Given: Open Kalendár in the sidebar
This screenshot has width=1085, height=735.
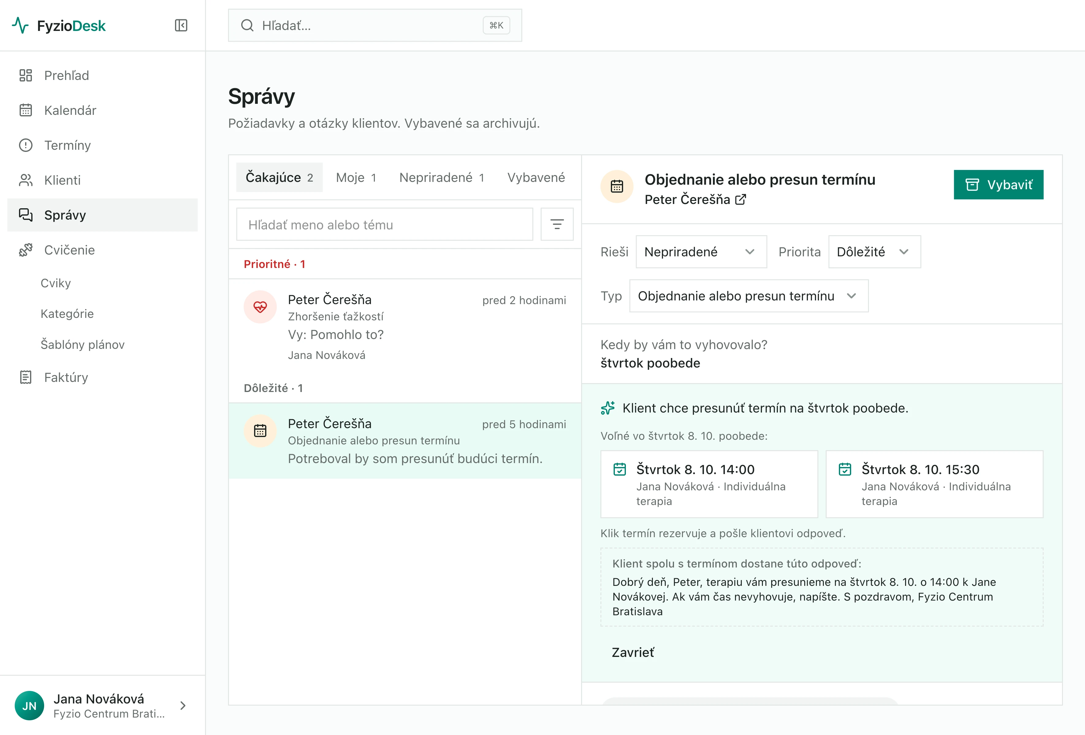Looking at the screenshot, I should click(103, 111).
